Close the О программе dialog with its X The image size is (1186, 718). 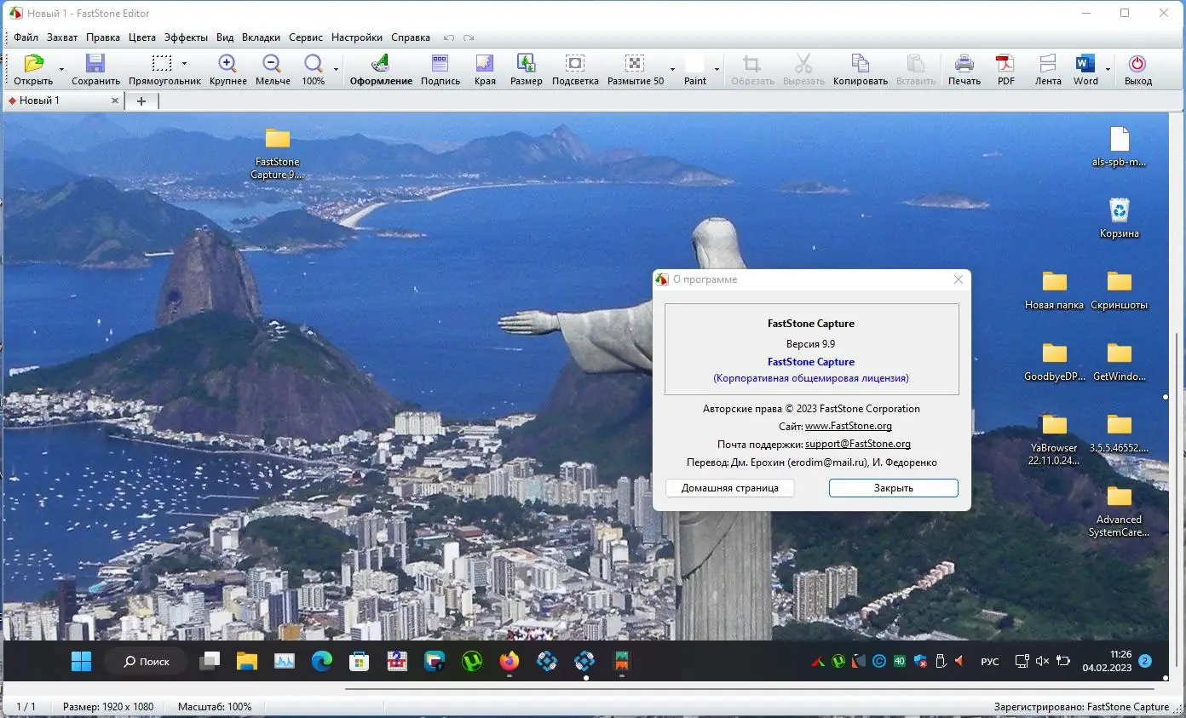tap(959, 279)
